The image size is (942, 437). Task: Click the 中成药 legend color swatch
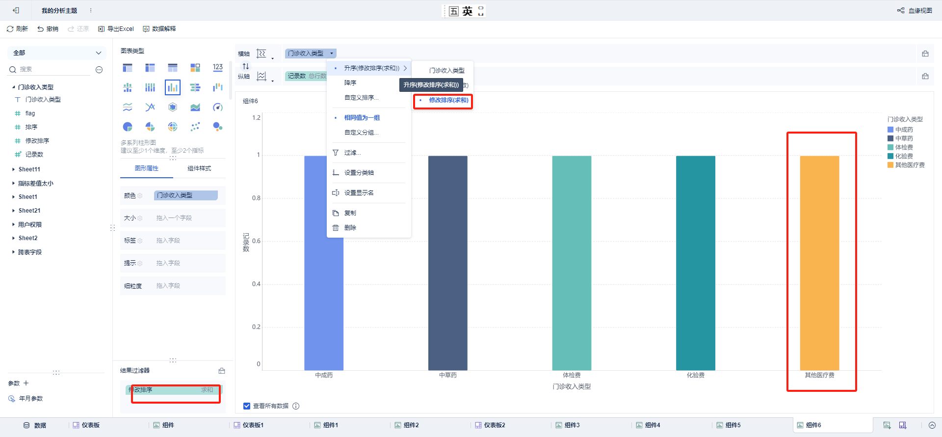point(890,130)
